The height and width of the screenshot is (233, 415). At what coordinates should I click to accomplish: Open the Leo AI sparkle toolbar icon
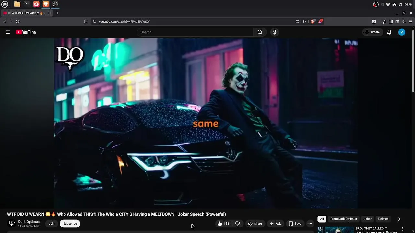point(404,21)
